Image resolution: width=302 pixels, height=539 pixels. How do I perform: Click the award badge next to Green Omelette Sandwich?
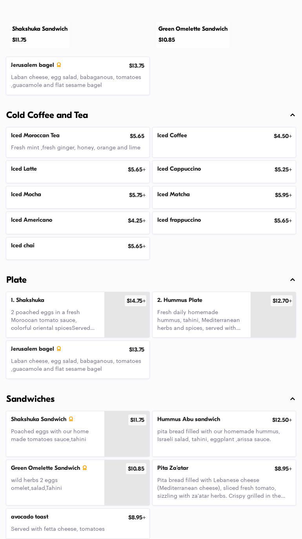(x=85, y=468)
